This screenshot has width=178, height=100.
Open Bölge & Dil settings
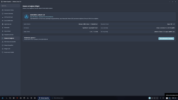10,49
